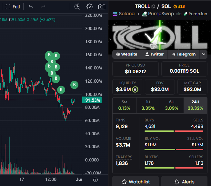The height and width of the screenshot is (186, 211).
Task: Click the SELLS 4,498 value
Action: click(197, 126)
